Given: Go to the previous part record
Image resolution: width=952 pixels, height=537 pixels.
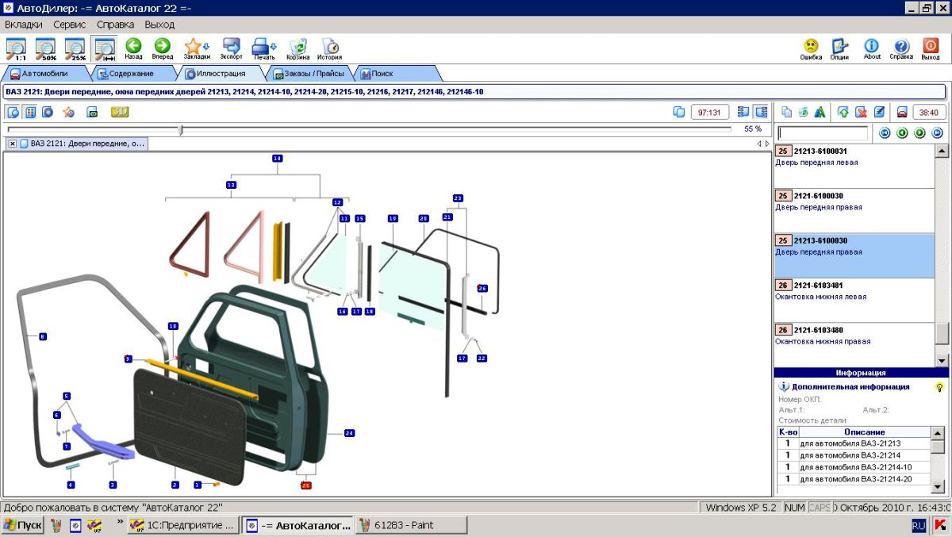Looking at the screenshot, I should tap(902, 133).
